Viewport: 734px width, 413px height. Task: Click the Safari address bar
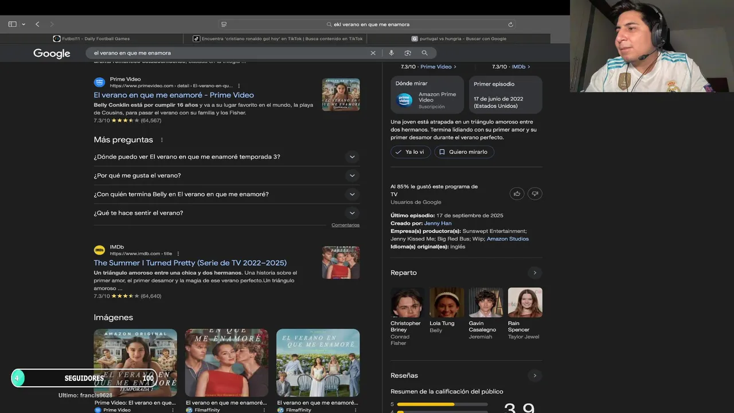(x=367, y=24)
